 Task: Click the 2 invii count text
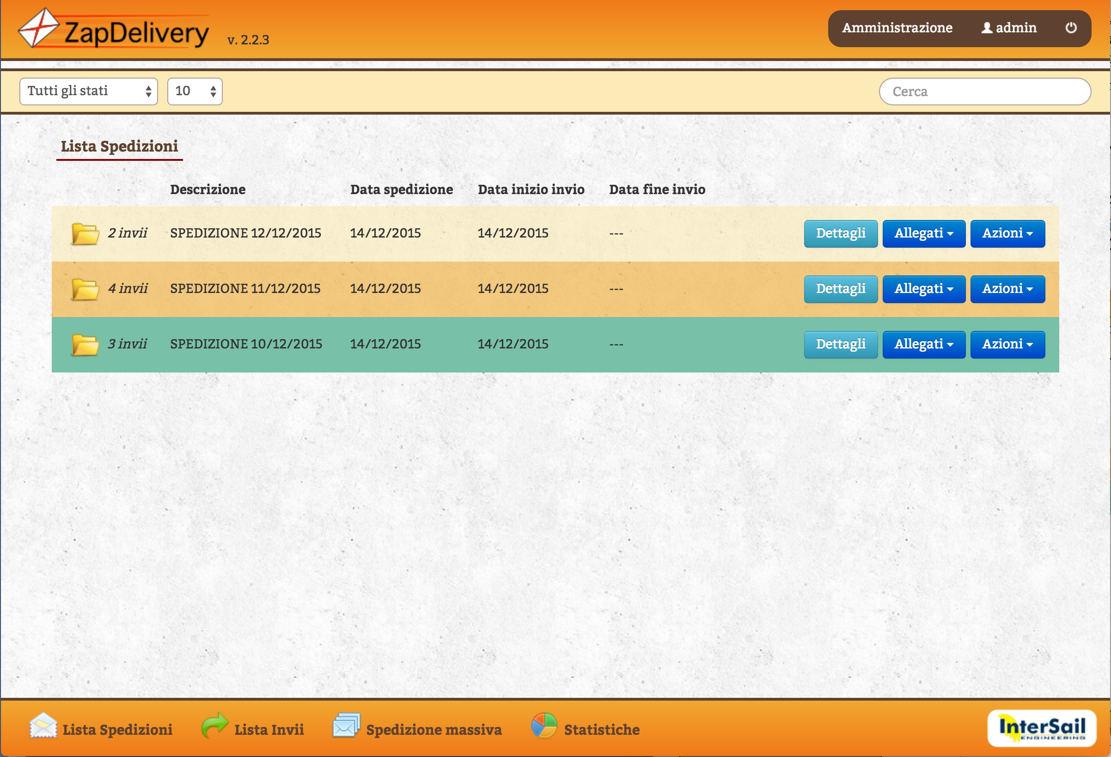pyautogui.click(x=127, y=233)
